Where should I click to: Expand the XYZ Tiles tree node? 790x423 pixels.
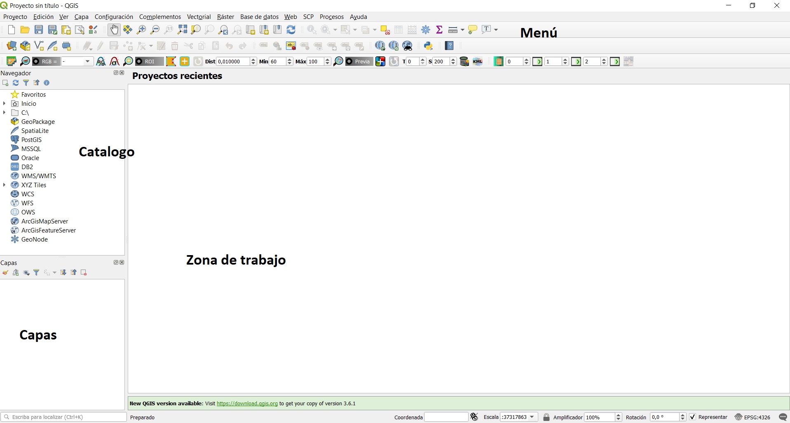[x=5, y=185]
